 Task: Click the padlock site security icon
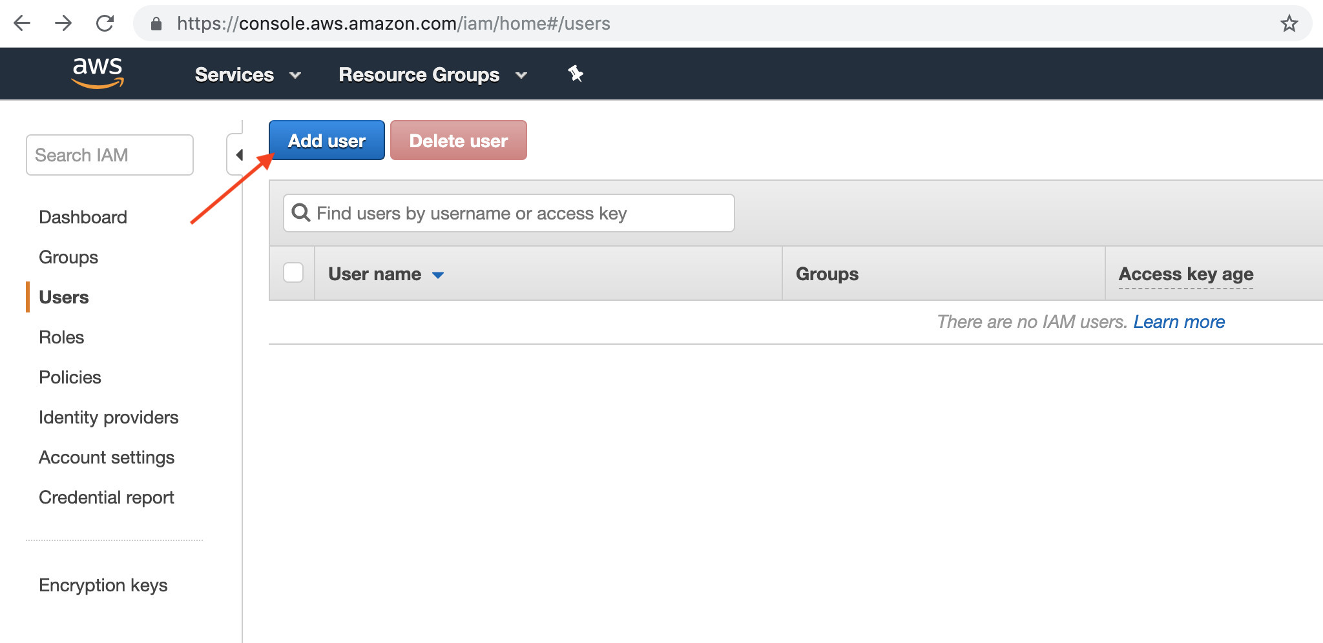[156, 24]
